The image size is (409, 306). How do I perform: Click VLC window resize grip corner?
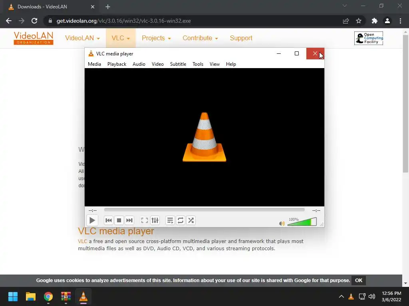(x=322, y=224)
